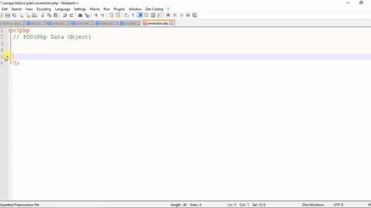The width and height of the screenshot is (371, 208).
Task: Open the Edit menu
Action: [5, 9]
